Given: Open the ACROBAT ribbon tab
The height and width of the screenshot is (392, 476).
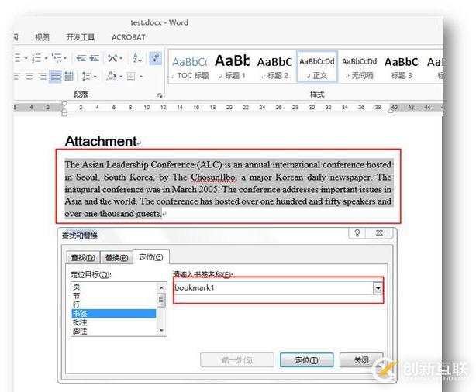Looking at the screenshot, I should point(129,37).
